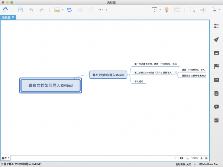Launch brainstorming lightbulb icon
223x167 pixels.
167,10
